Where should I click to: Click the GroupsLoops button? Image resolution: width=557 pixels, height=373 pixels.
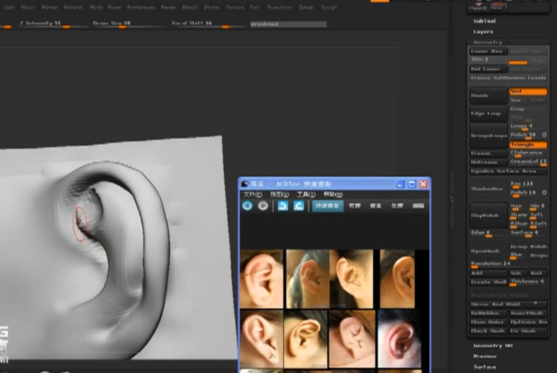point(488,136)
